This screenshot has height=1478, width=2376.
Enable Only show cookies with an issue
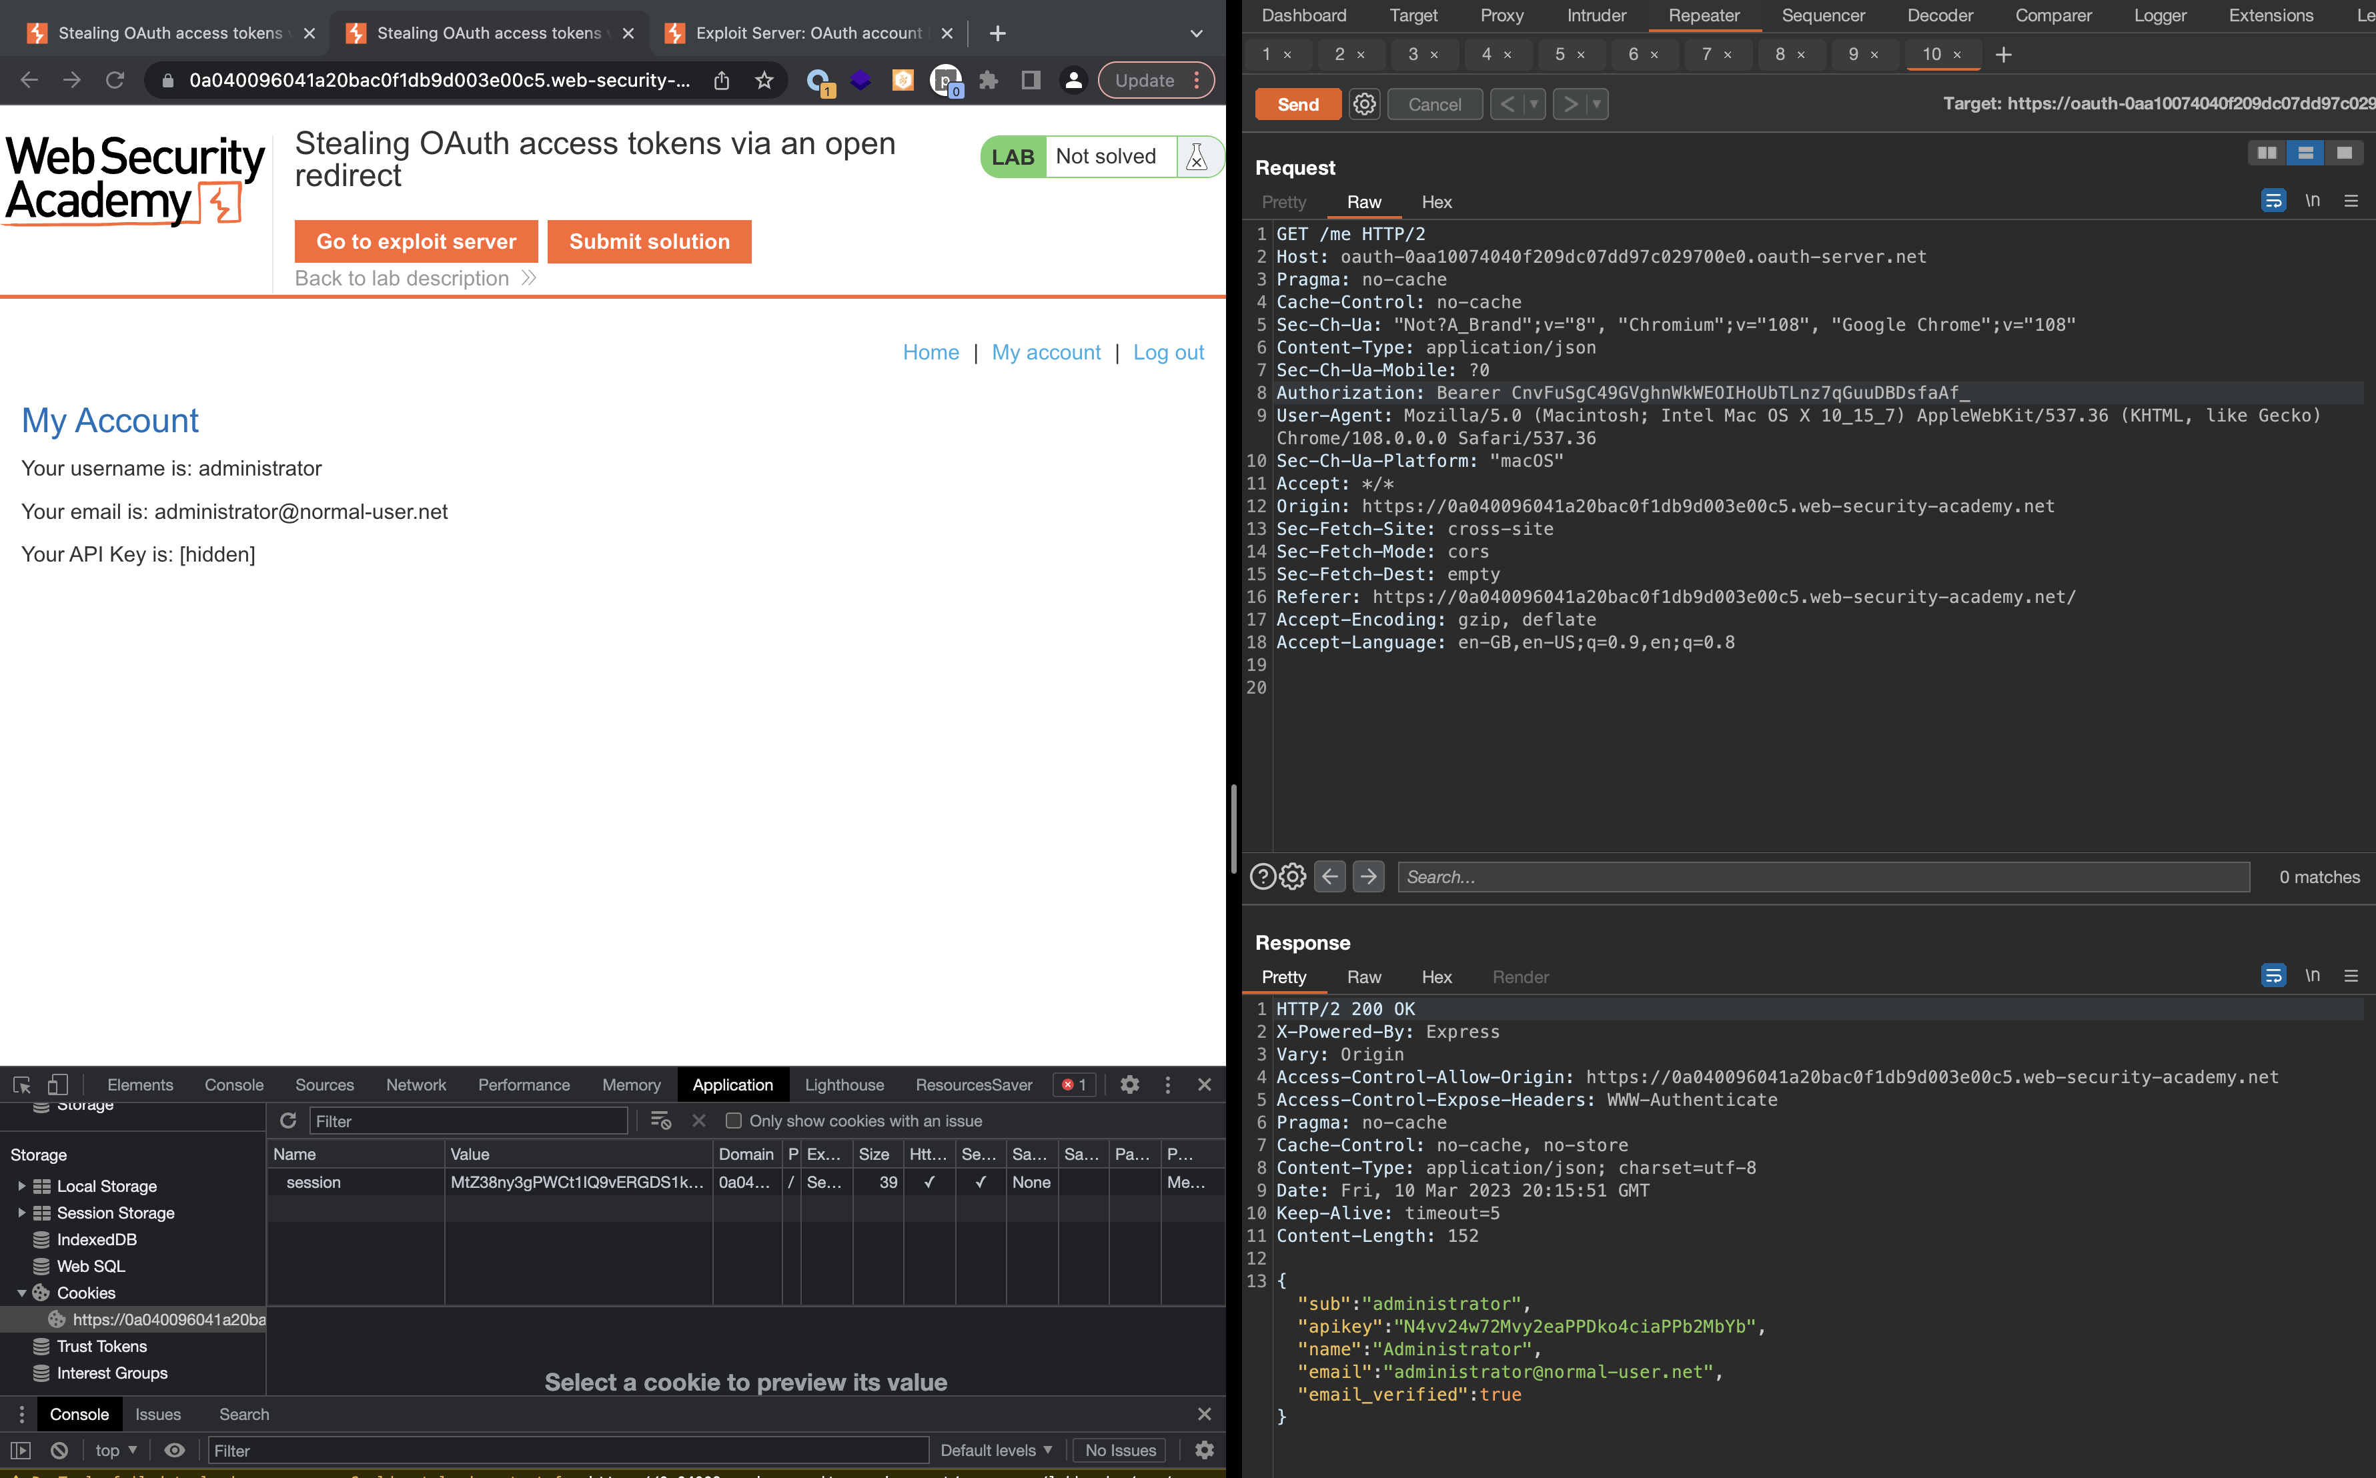[733, 1121]
